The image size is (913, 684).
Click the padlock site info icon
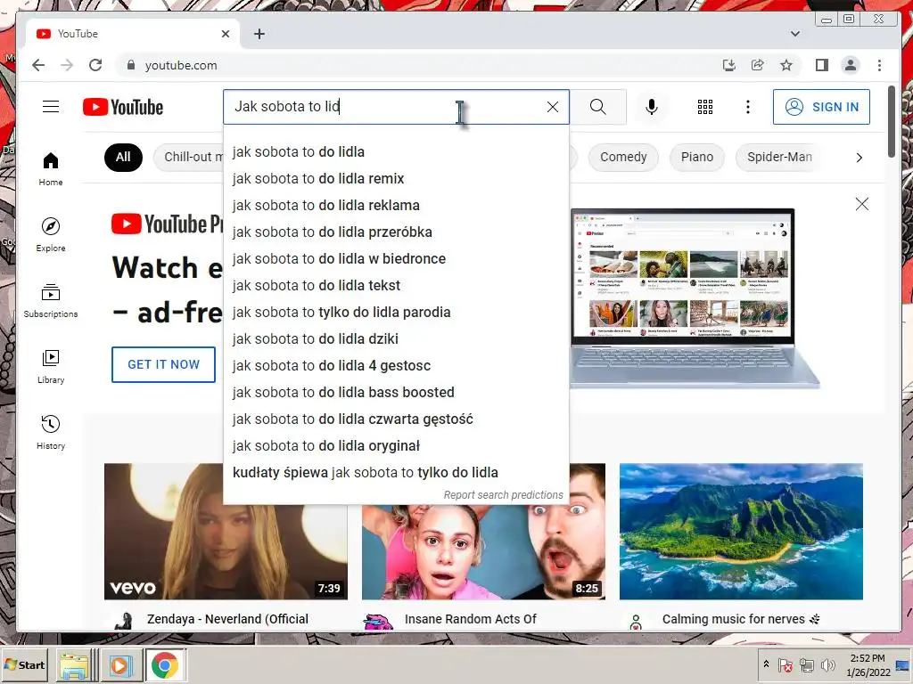131,65
